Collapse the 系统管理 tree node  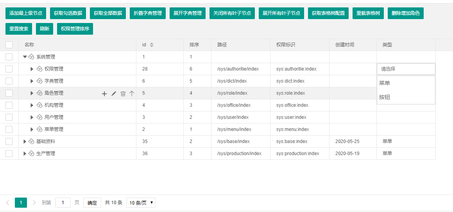click(25, 57)
